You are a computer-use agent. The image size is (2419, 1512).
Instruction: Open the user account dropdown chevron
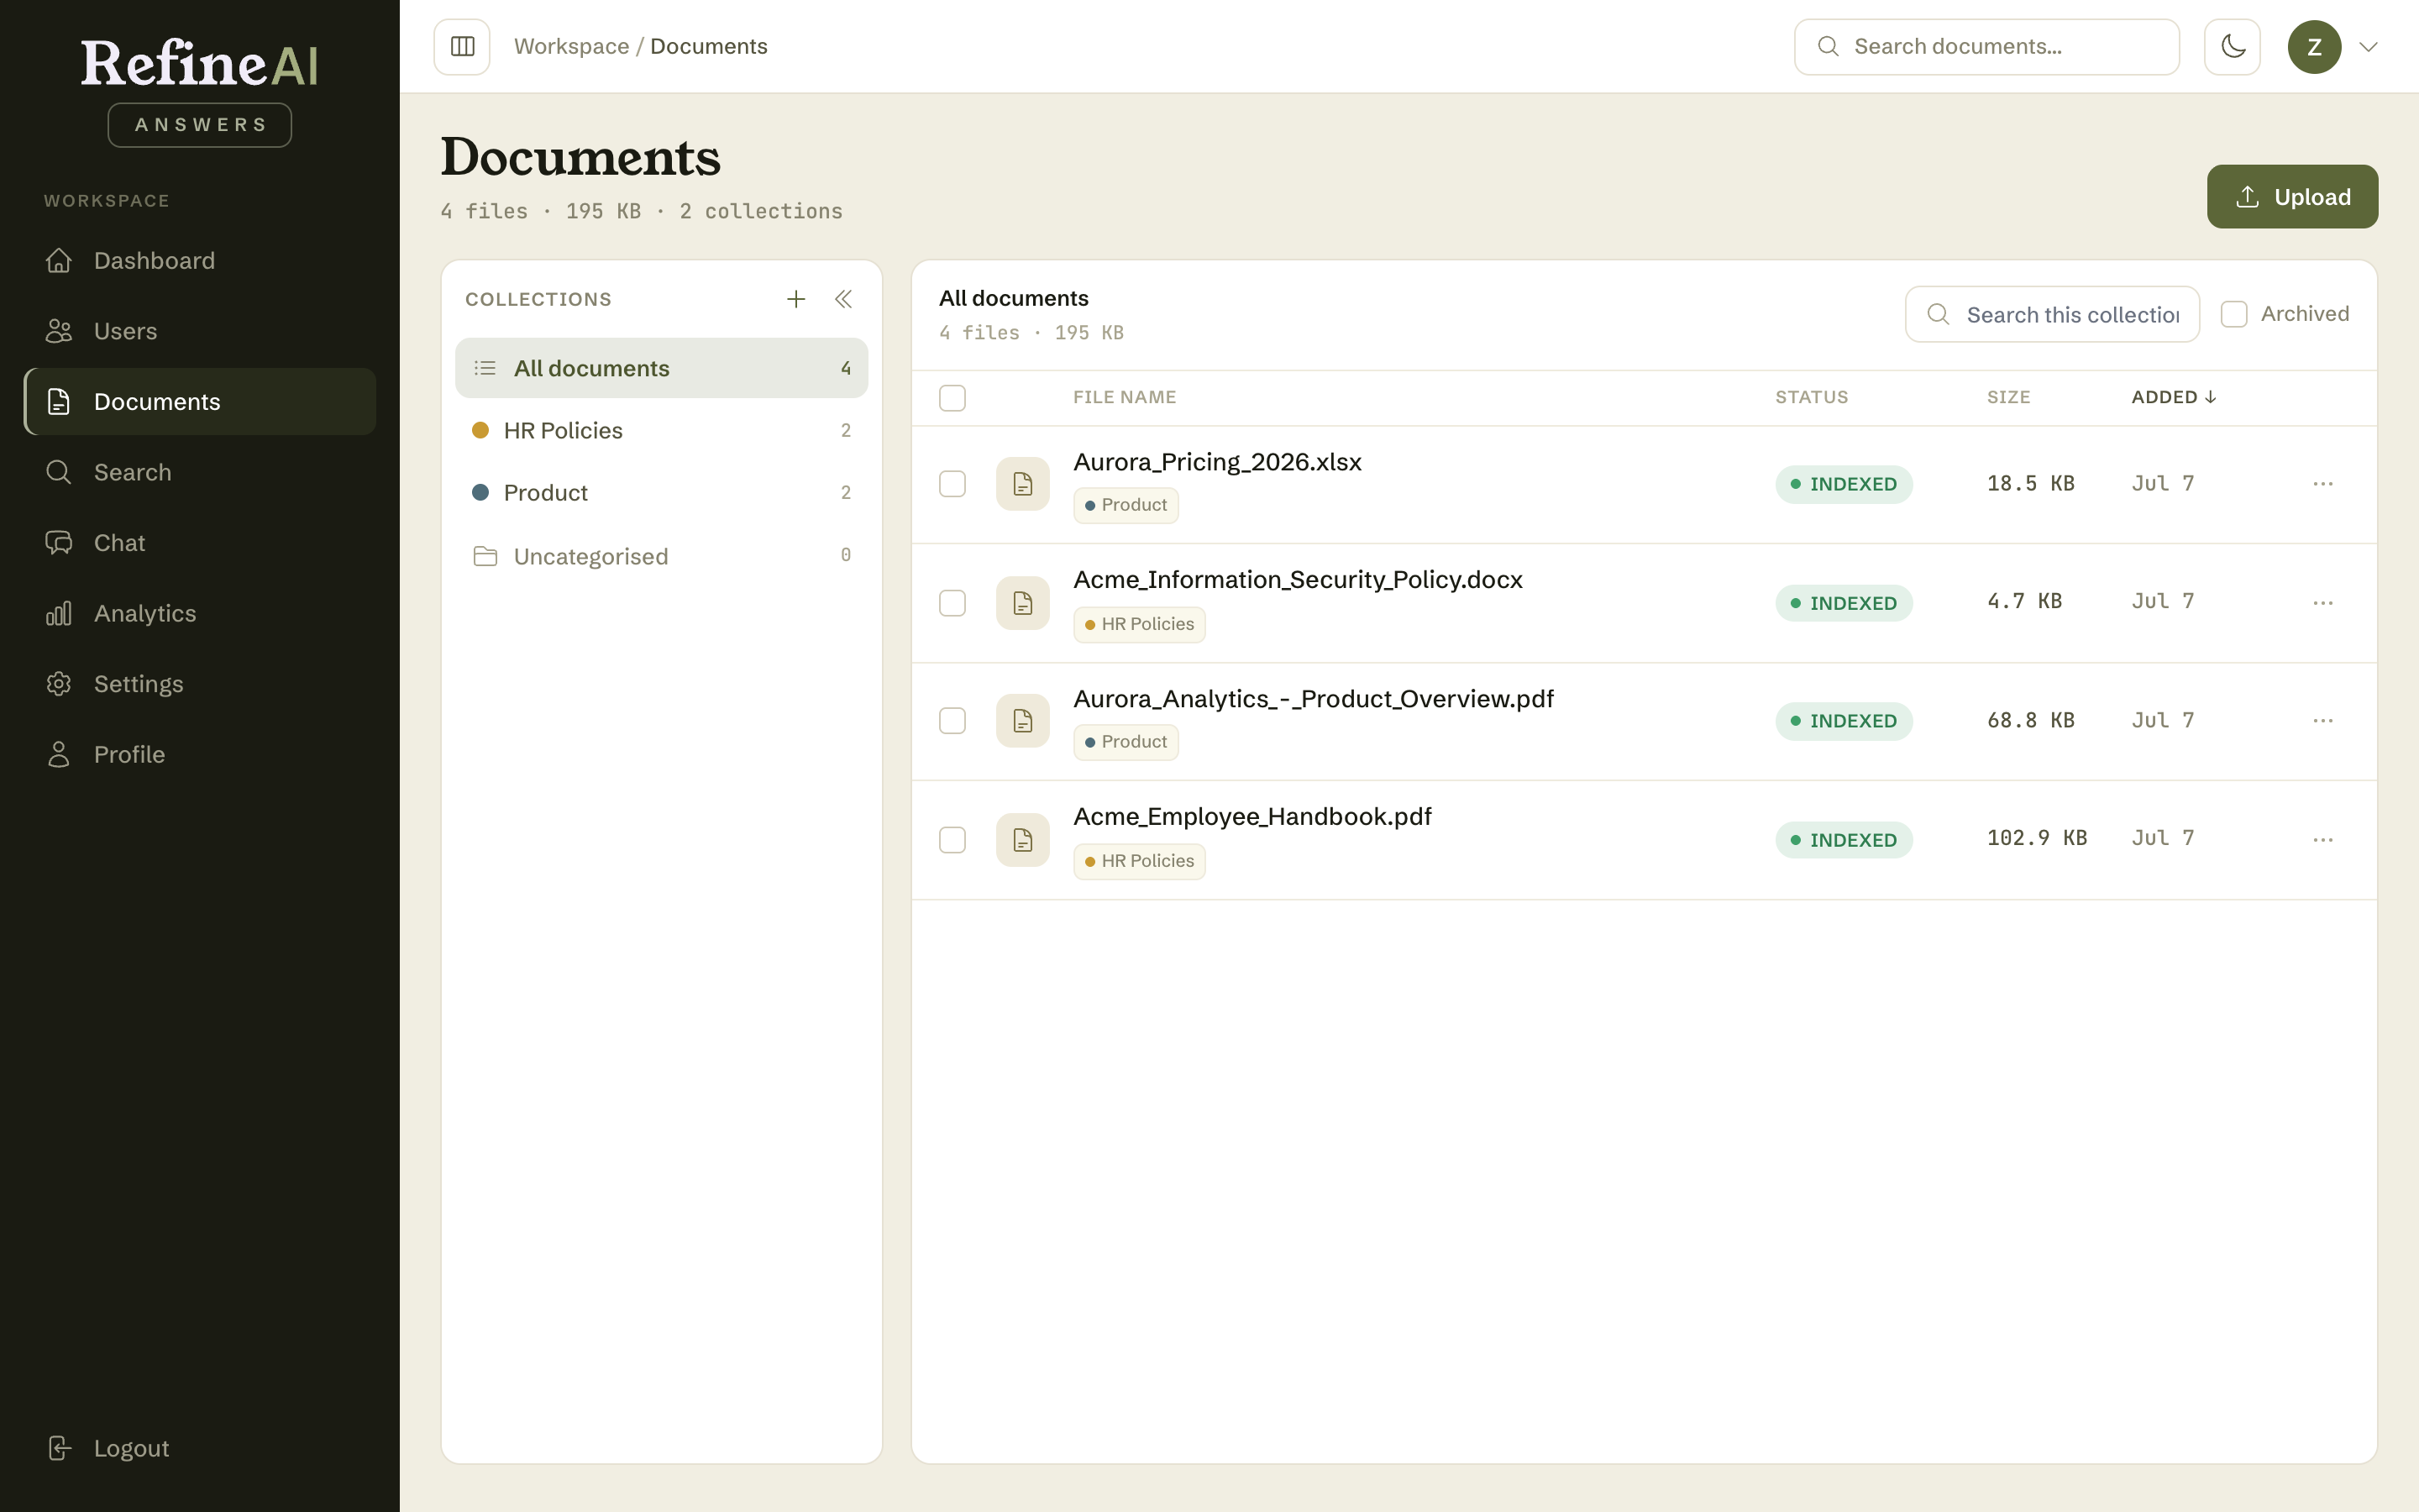click(x=2368, y=47)
